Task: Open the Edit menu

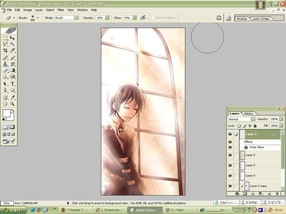Action: point(17,10)
